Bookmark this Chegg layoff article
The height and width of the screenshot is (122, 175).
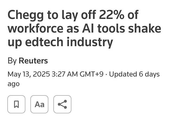(16, 104)
